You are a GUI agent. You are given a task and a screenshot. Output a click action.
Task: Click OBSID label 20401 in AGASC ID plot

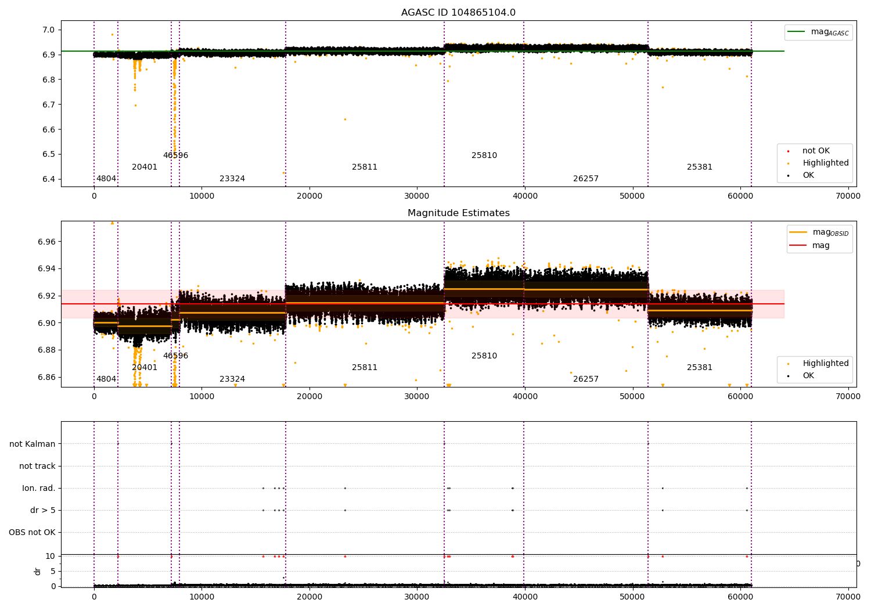(145, 167)
